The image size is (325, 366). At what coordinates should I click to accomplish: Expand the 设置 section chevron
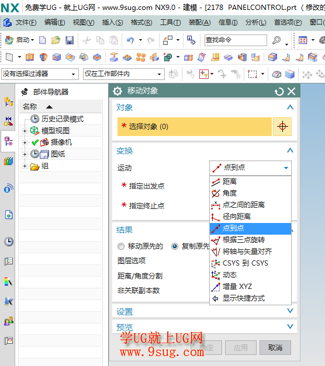coord(290,311)
